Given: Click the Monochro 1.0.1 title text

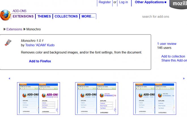Looking at the screenshot, I should point(32,41).
